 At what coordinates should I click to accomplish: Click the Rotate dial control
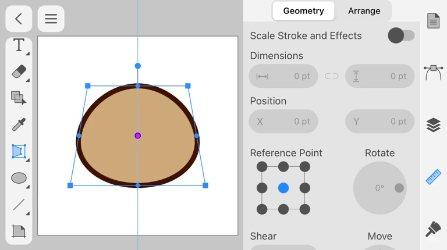tap(379, 188)
